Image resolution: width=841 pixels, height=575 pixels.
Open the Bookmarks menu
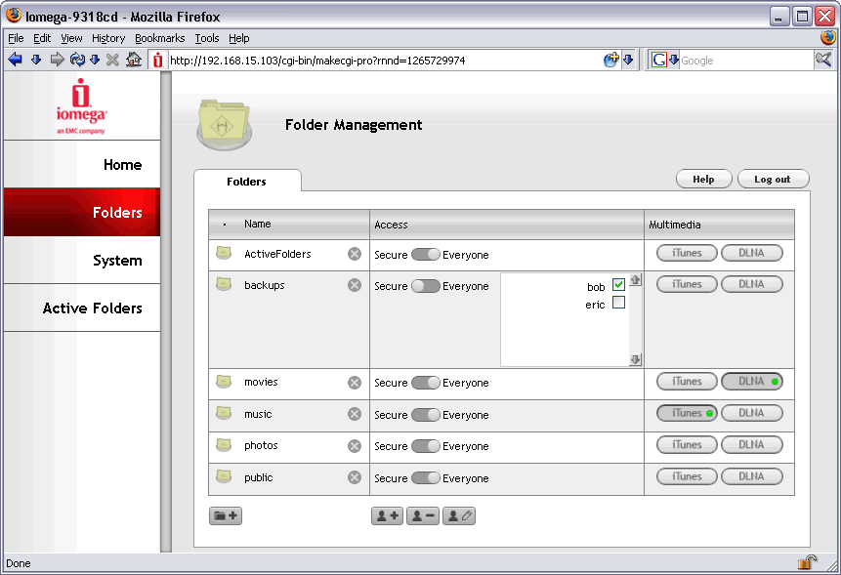coord(160,38)
